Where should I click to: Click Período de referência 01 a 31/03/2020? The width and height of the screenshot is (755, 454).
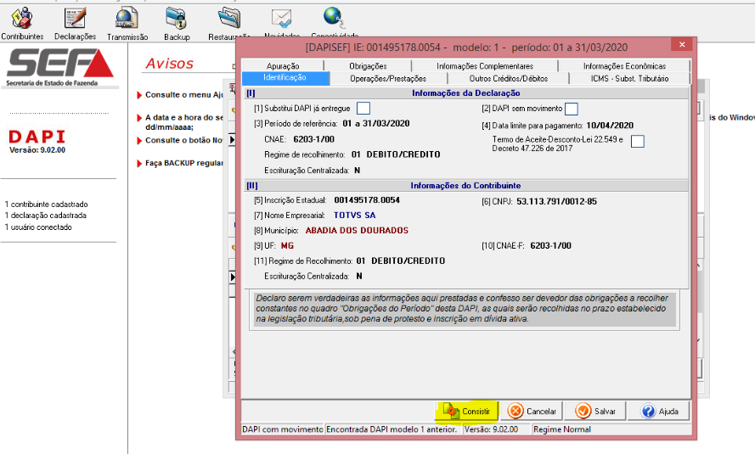[x=376, y=123]
